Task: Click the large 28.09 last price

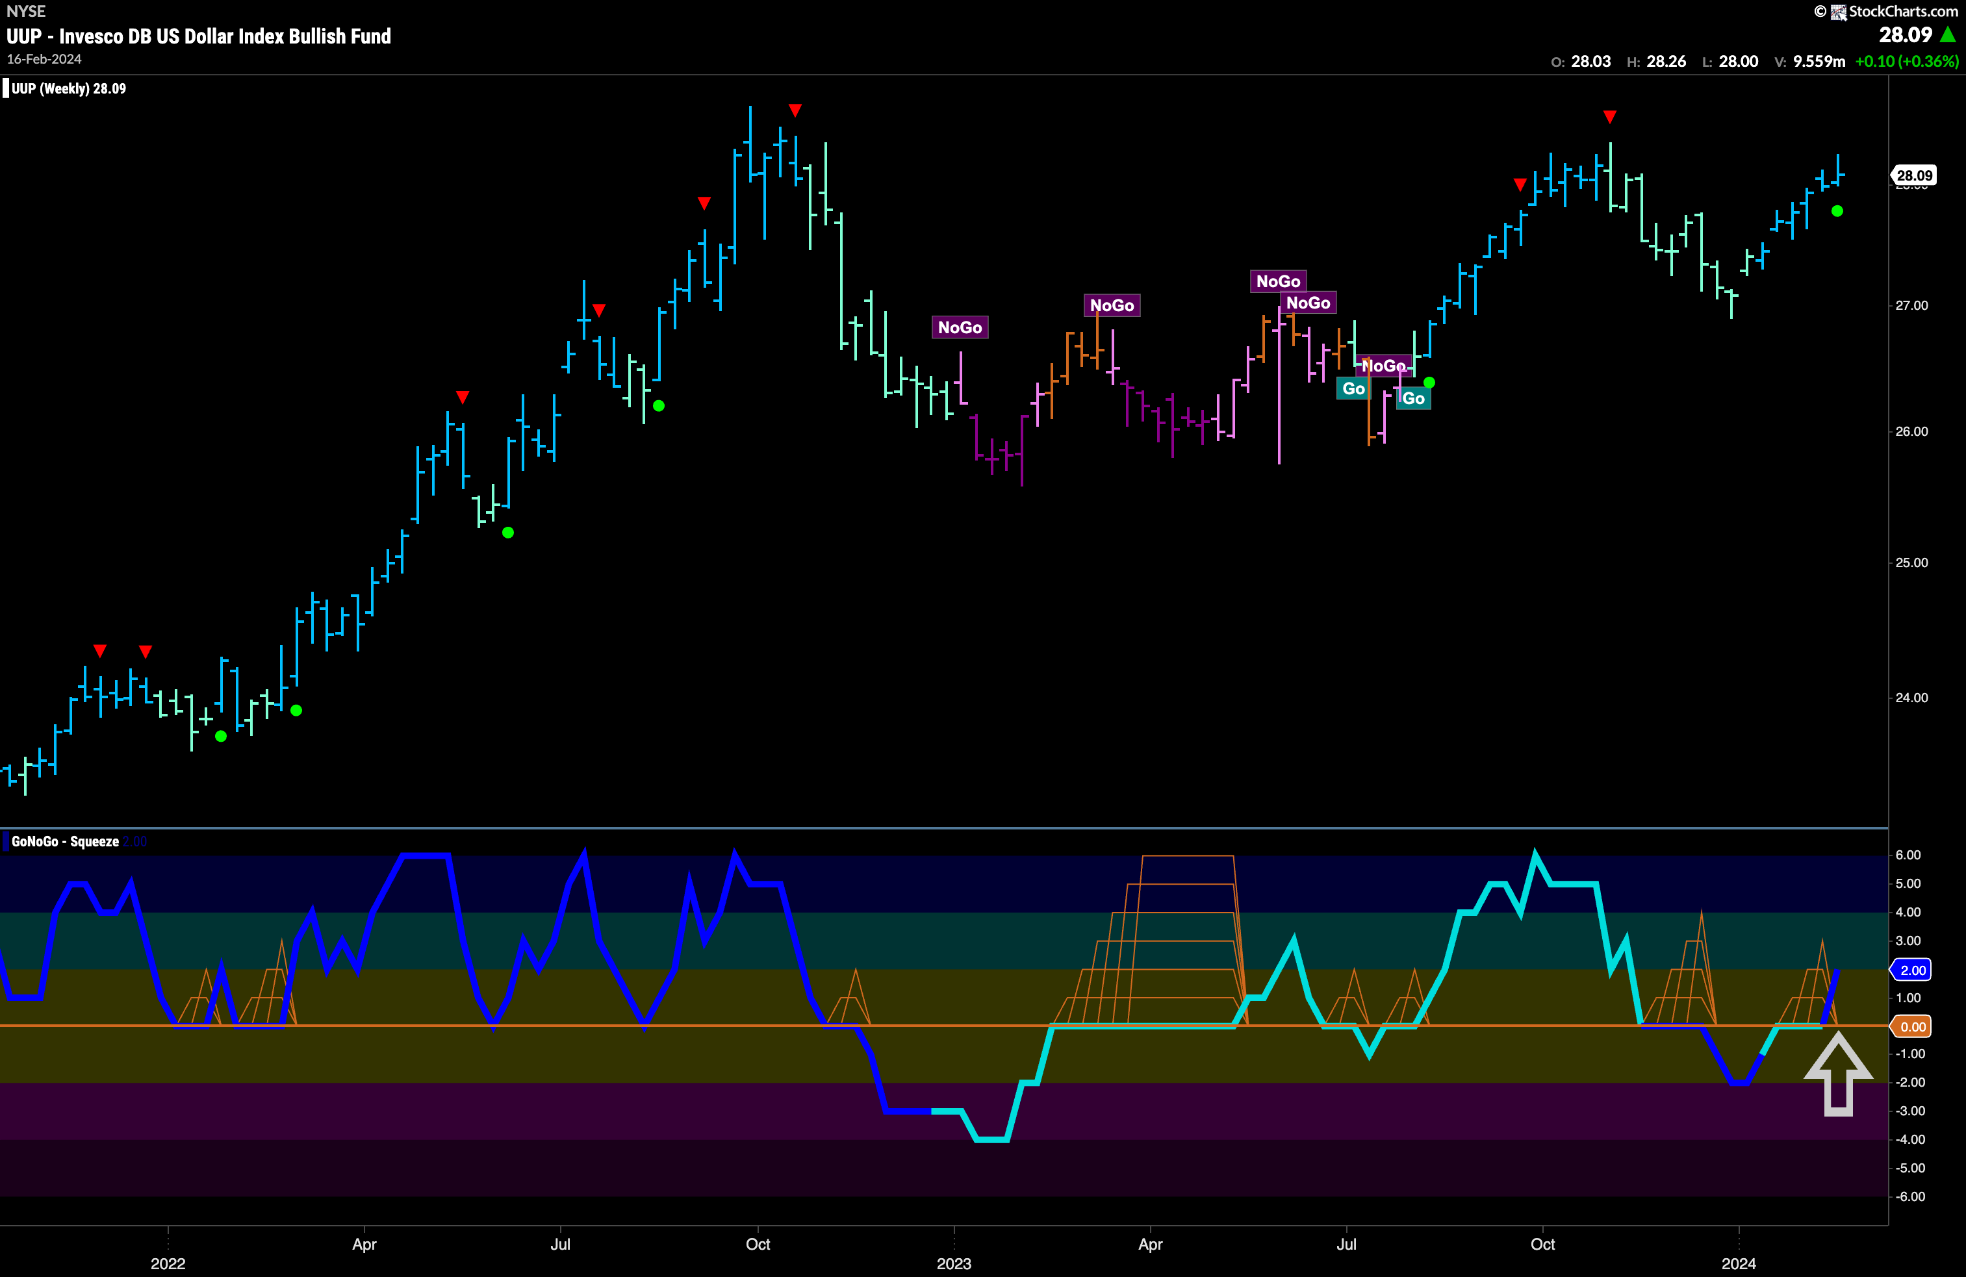Action: [x=1905, y=34]
